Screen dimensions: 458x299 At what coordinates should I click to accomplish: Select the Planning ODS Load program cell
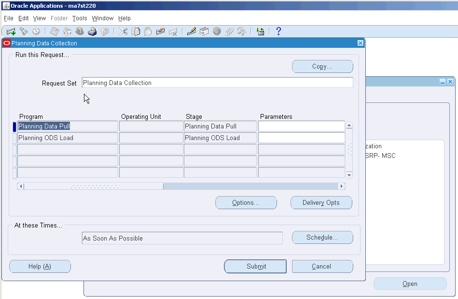[68, 138]
